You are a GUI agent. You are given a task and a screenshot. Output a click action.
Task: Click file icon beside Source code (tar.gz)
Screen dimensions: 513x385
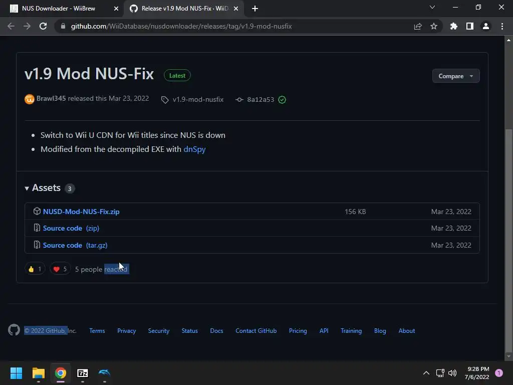37,245
